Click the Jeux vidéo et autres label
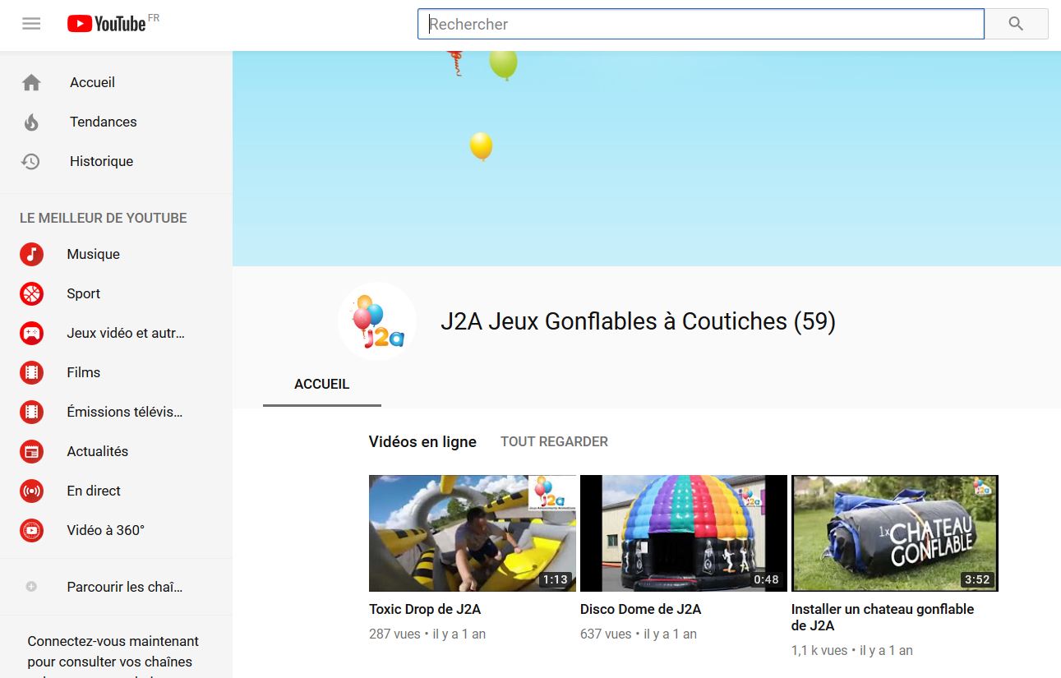Viewport: 1061px width, 678px height. pos(126,333)
